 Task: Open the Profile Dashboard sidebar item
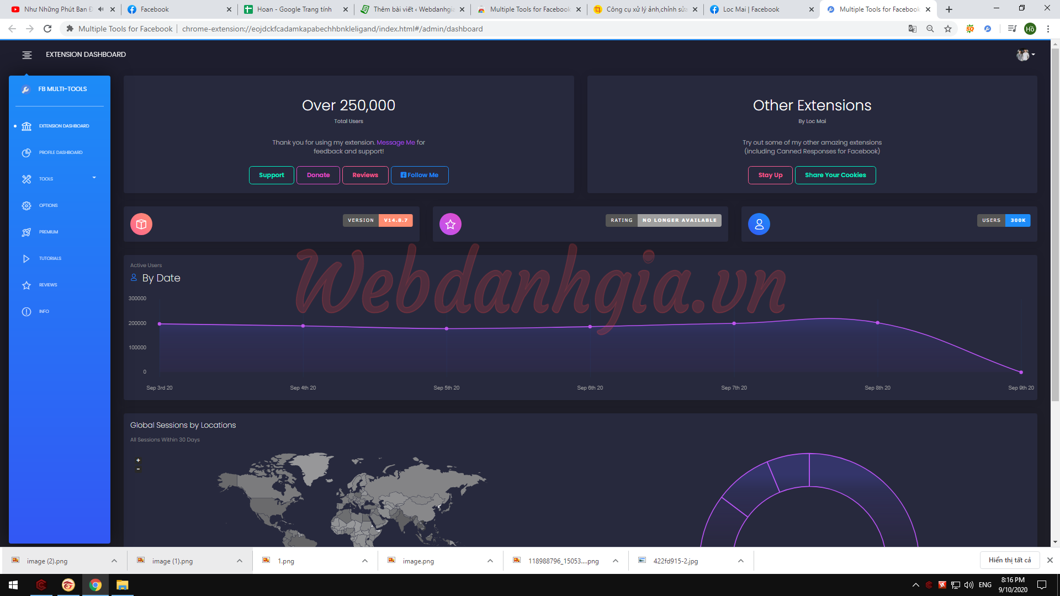pos(60,152)
